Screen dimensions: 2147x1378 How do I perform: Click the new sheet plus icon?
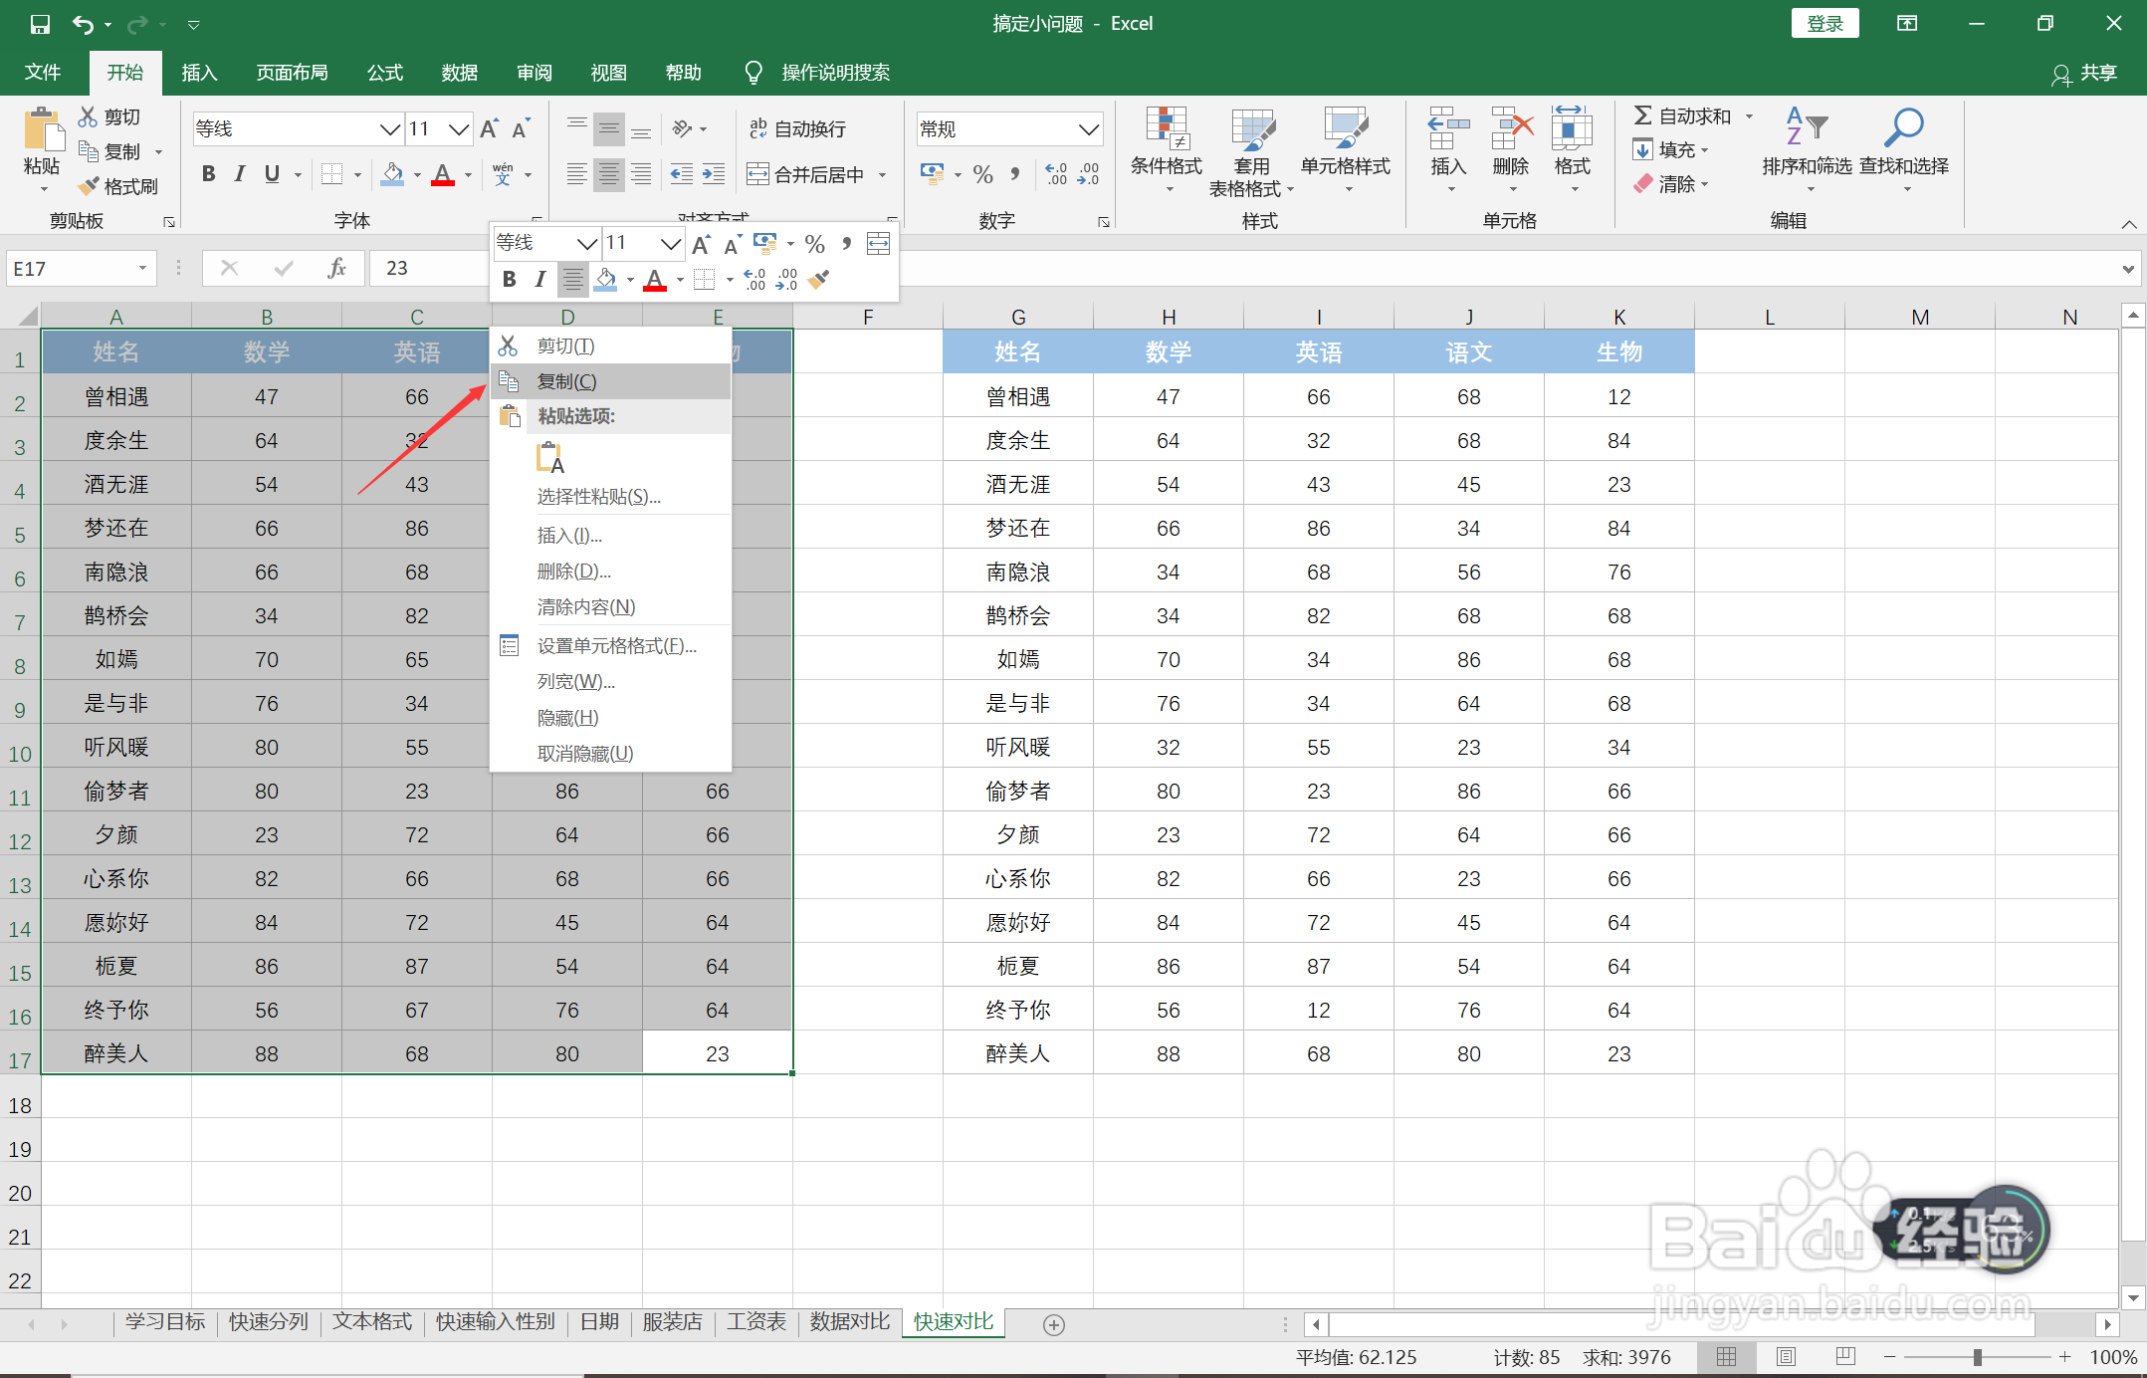1054,1324
